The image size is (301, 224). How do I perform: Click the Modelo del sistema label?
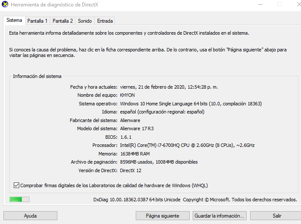97,128
